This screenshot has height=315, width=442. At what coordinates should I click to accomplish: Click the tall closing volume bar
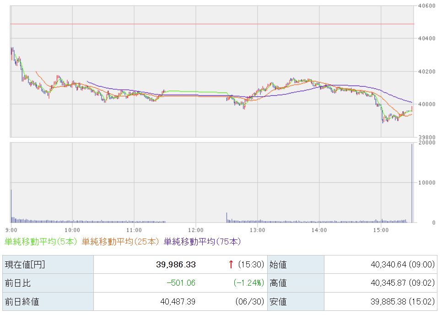pyautogui.click(x=412, y=183)
